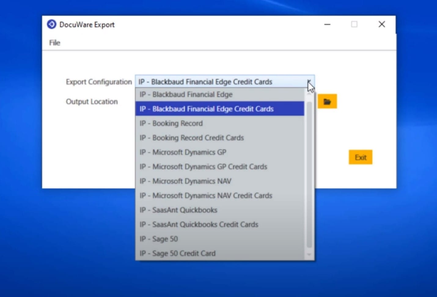Image resolution: width=437 pixels, height=297 pixels.
Task: Minimize the DocuWare Export window
Action: 327,24
